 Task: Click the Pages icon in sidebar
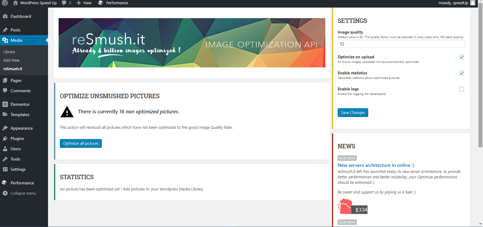tap(5, 80)
